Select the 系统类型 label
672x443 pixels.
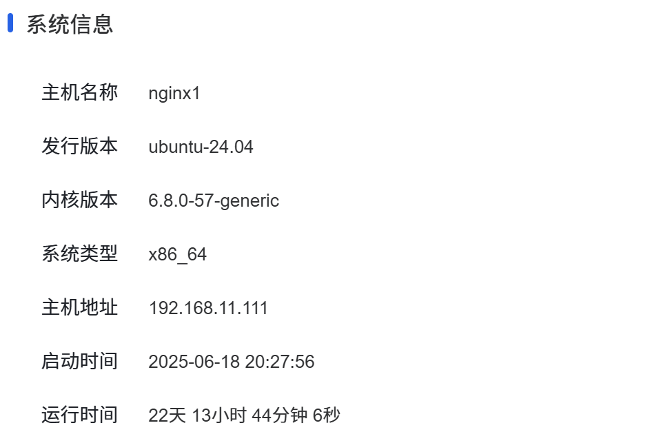pyautogui.click(x=80, y=254)
